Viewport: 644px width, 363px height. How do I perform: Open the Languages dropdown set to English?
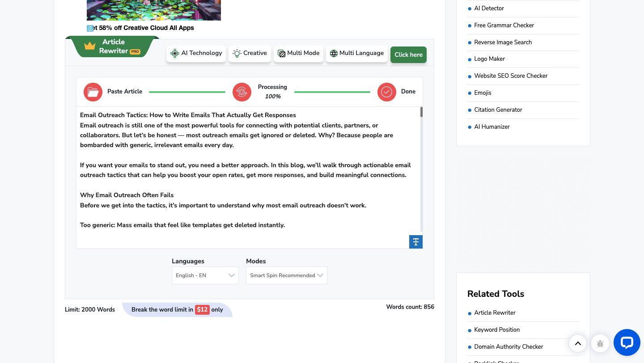[205, 275]
